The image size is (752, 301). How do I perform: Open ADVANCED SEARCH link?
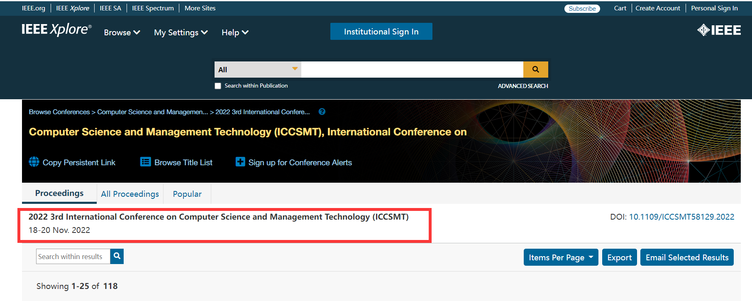(x=523, y=86)
